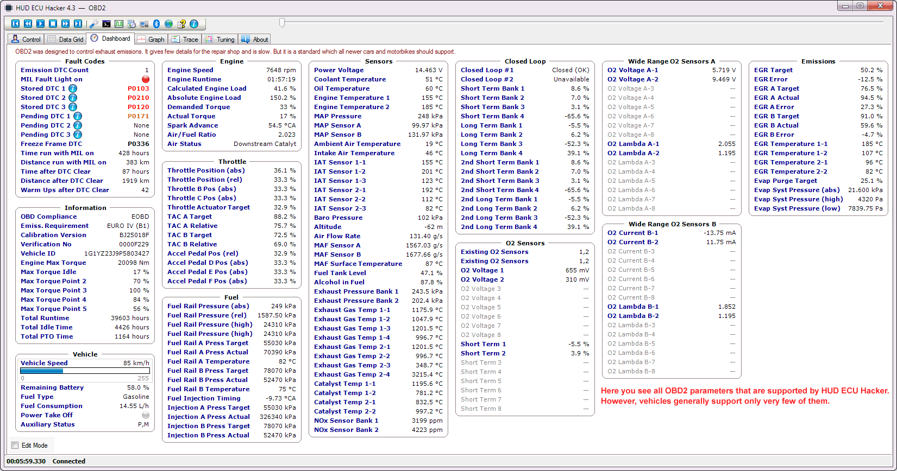Click the Coolant Temperature label

350,79
